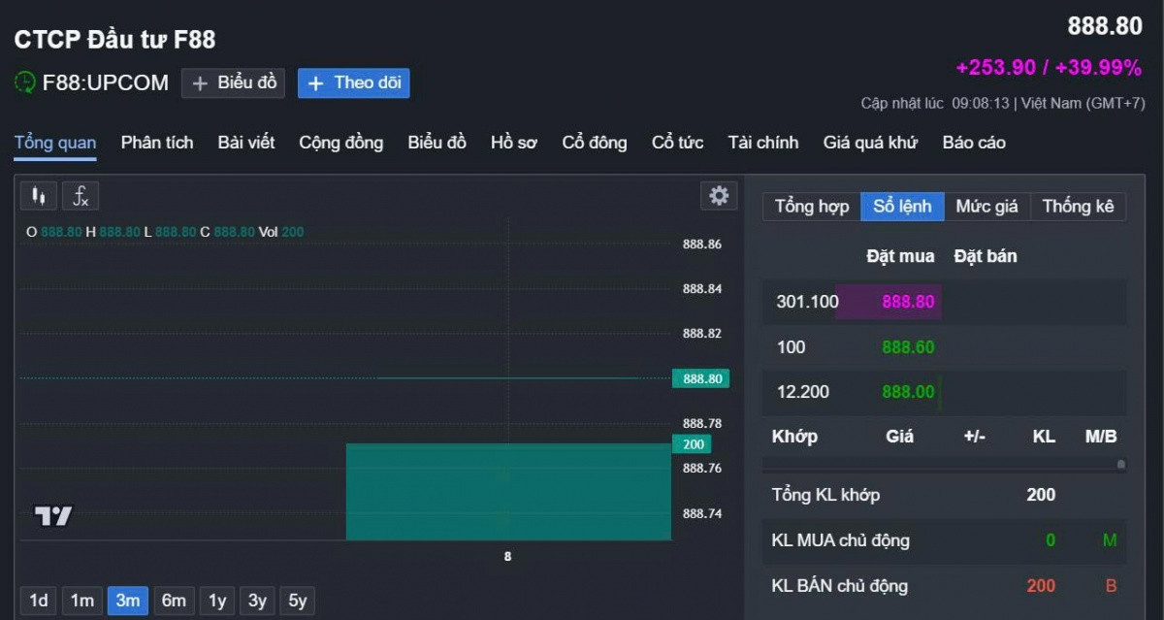Select the Tổng hợp panel tab
The width and height of the screenshot is (1164, 620).
click(812, 206)
